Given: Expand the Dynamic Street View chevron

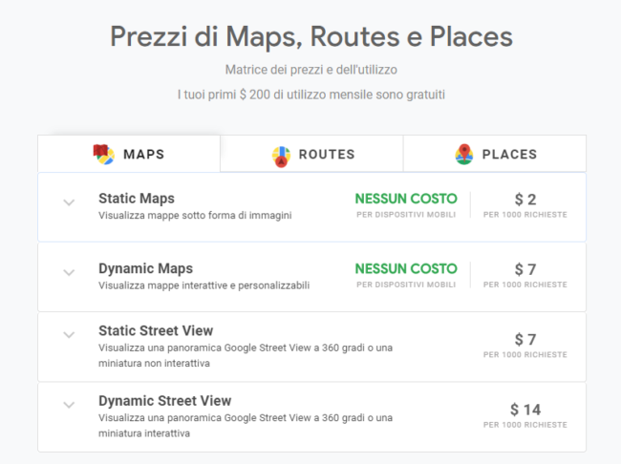Looking at the screenshot, I should pyautogui.click(x=69, y=405).
